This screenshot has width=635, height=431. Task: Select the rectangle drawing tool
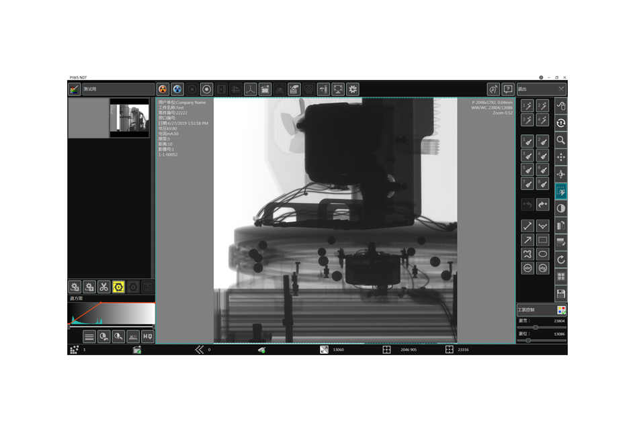(x=543, y=240)
